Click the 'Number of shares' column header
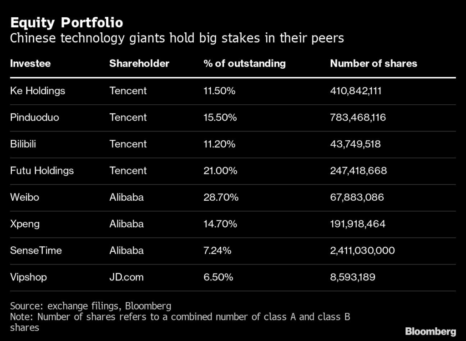The width and height of the screenshot is (466, 341). 373,63
